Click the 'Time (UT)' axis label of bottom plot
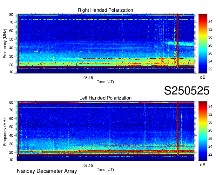 click(105, 170)
